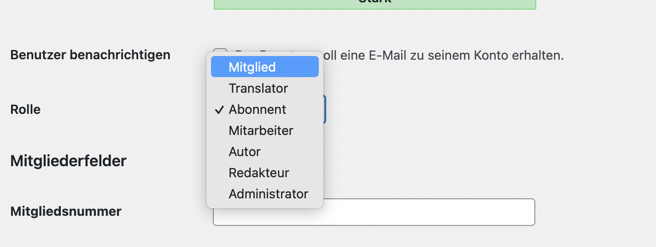Choose the Translator role option
Screen dimensions: 656x247
[x=258, y=88]
